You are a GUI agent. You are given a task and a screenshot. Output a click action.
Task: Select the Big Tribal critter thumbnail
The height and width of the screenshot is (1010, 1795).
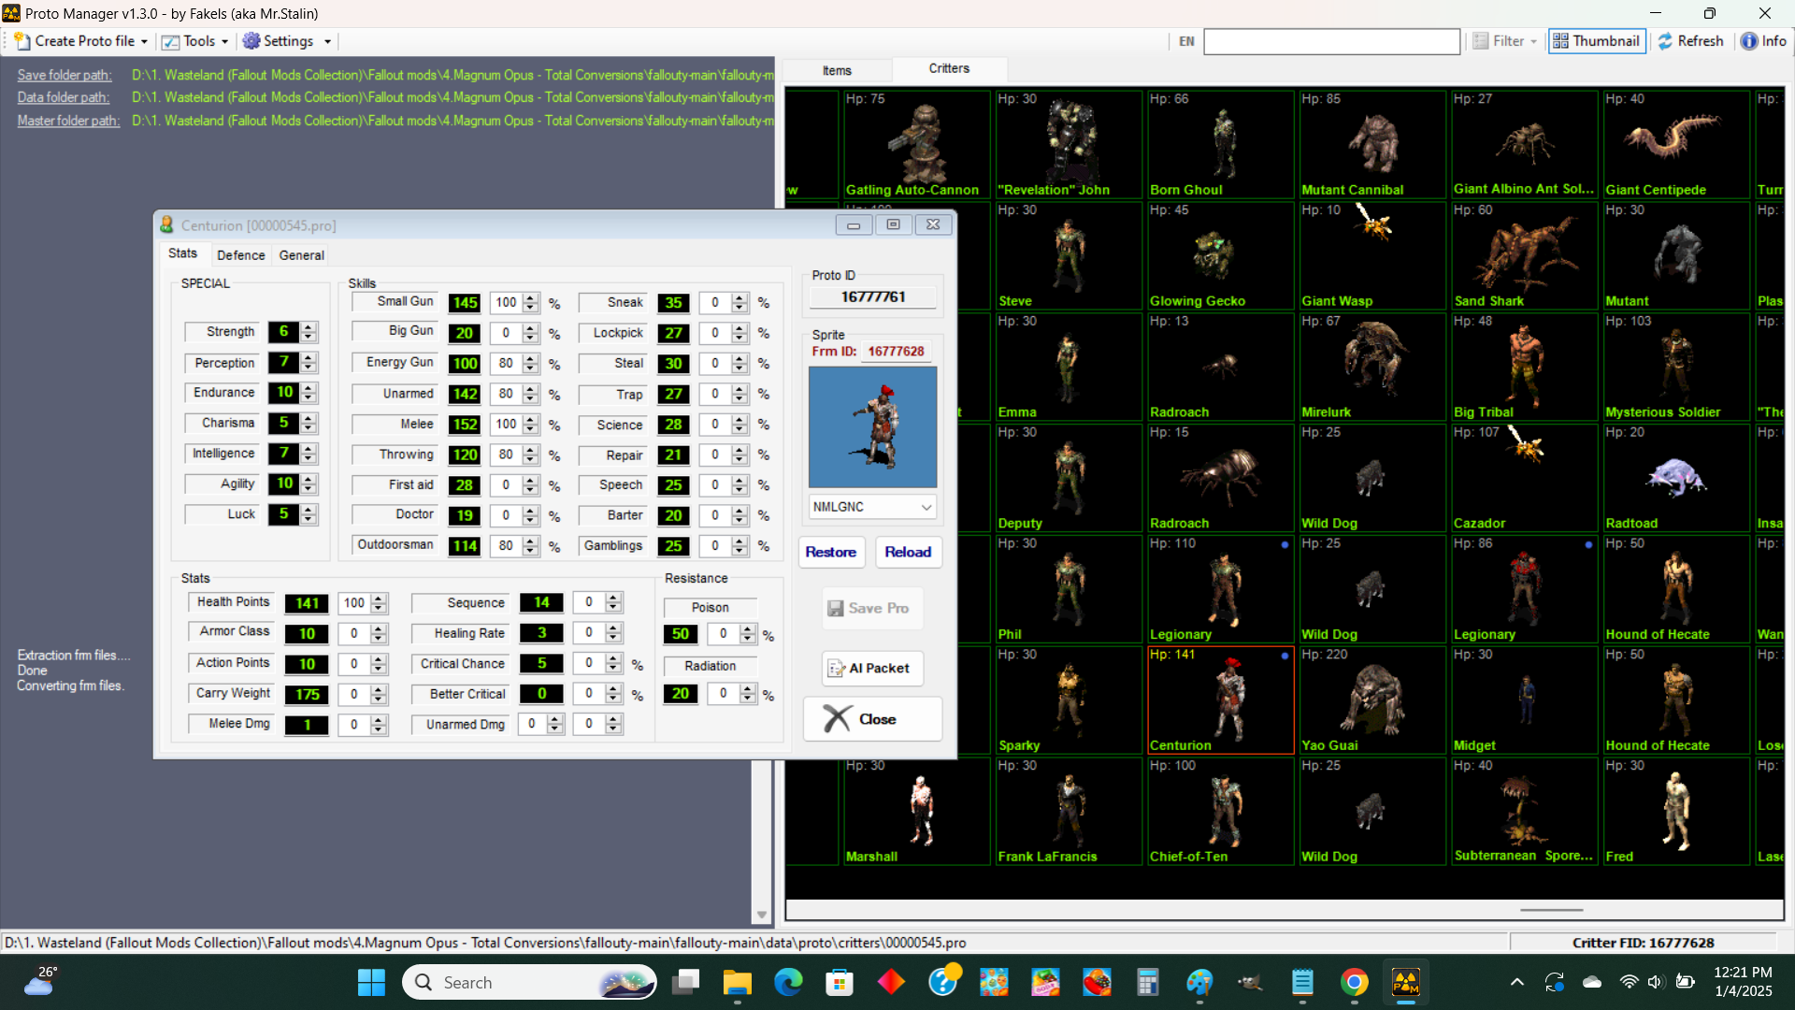tap(1525, 367)
